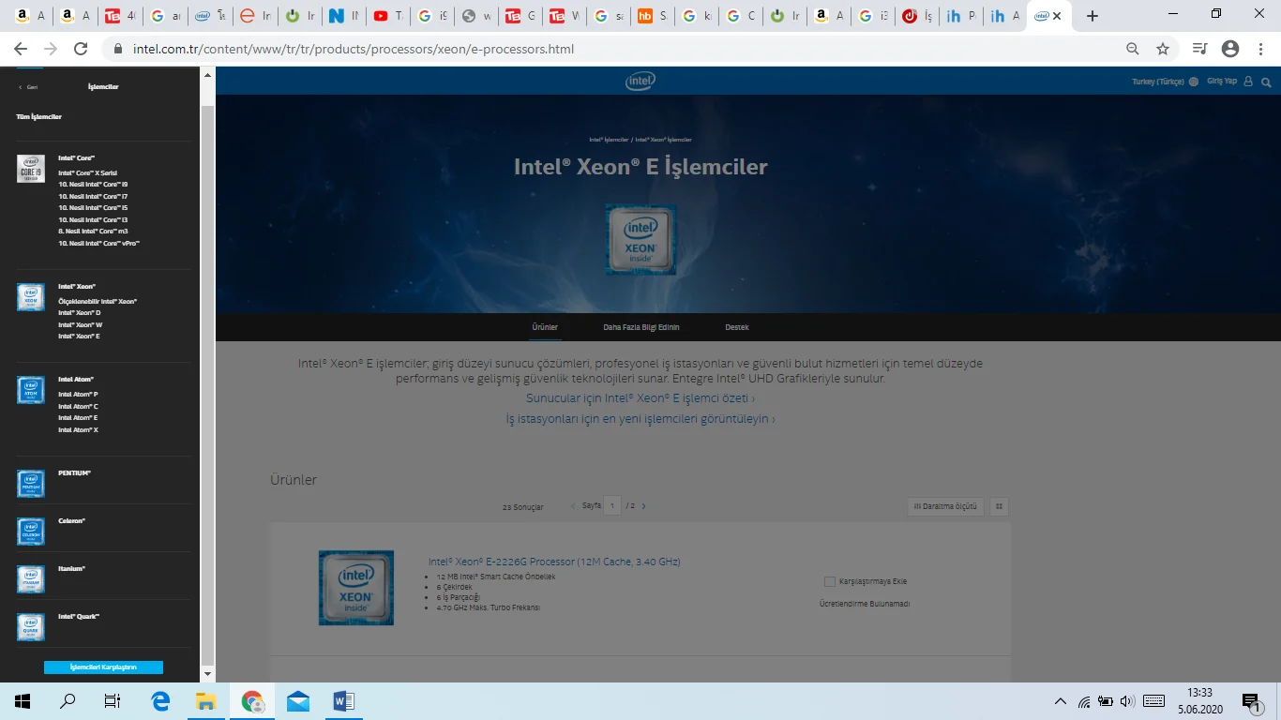
Task: Click the Celeron badge icon in sidebar
Action: [x=31, y=532]
